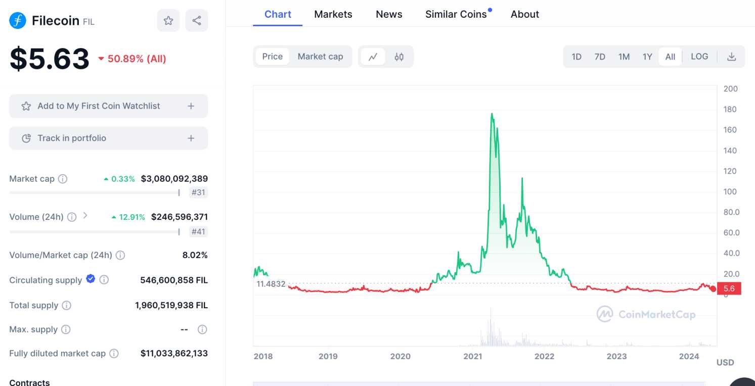755x386 pixels.
Task: Click the 50.89% (All) change label
Action: pos(132,59)
